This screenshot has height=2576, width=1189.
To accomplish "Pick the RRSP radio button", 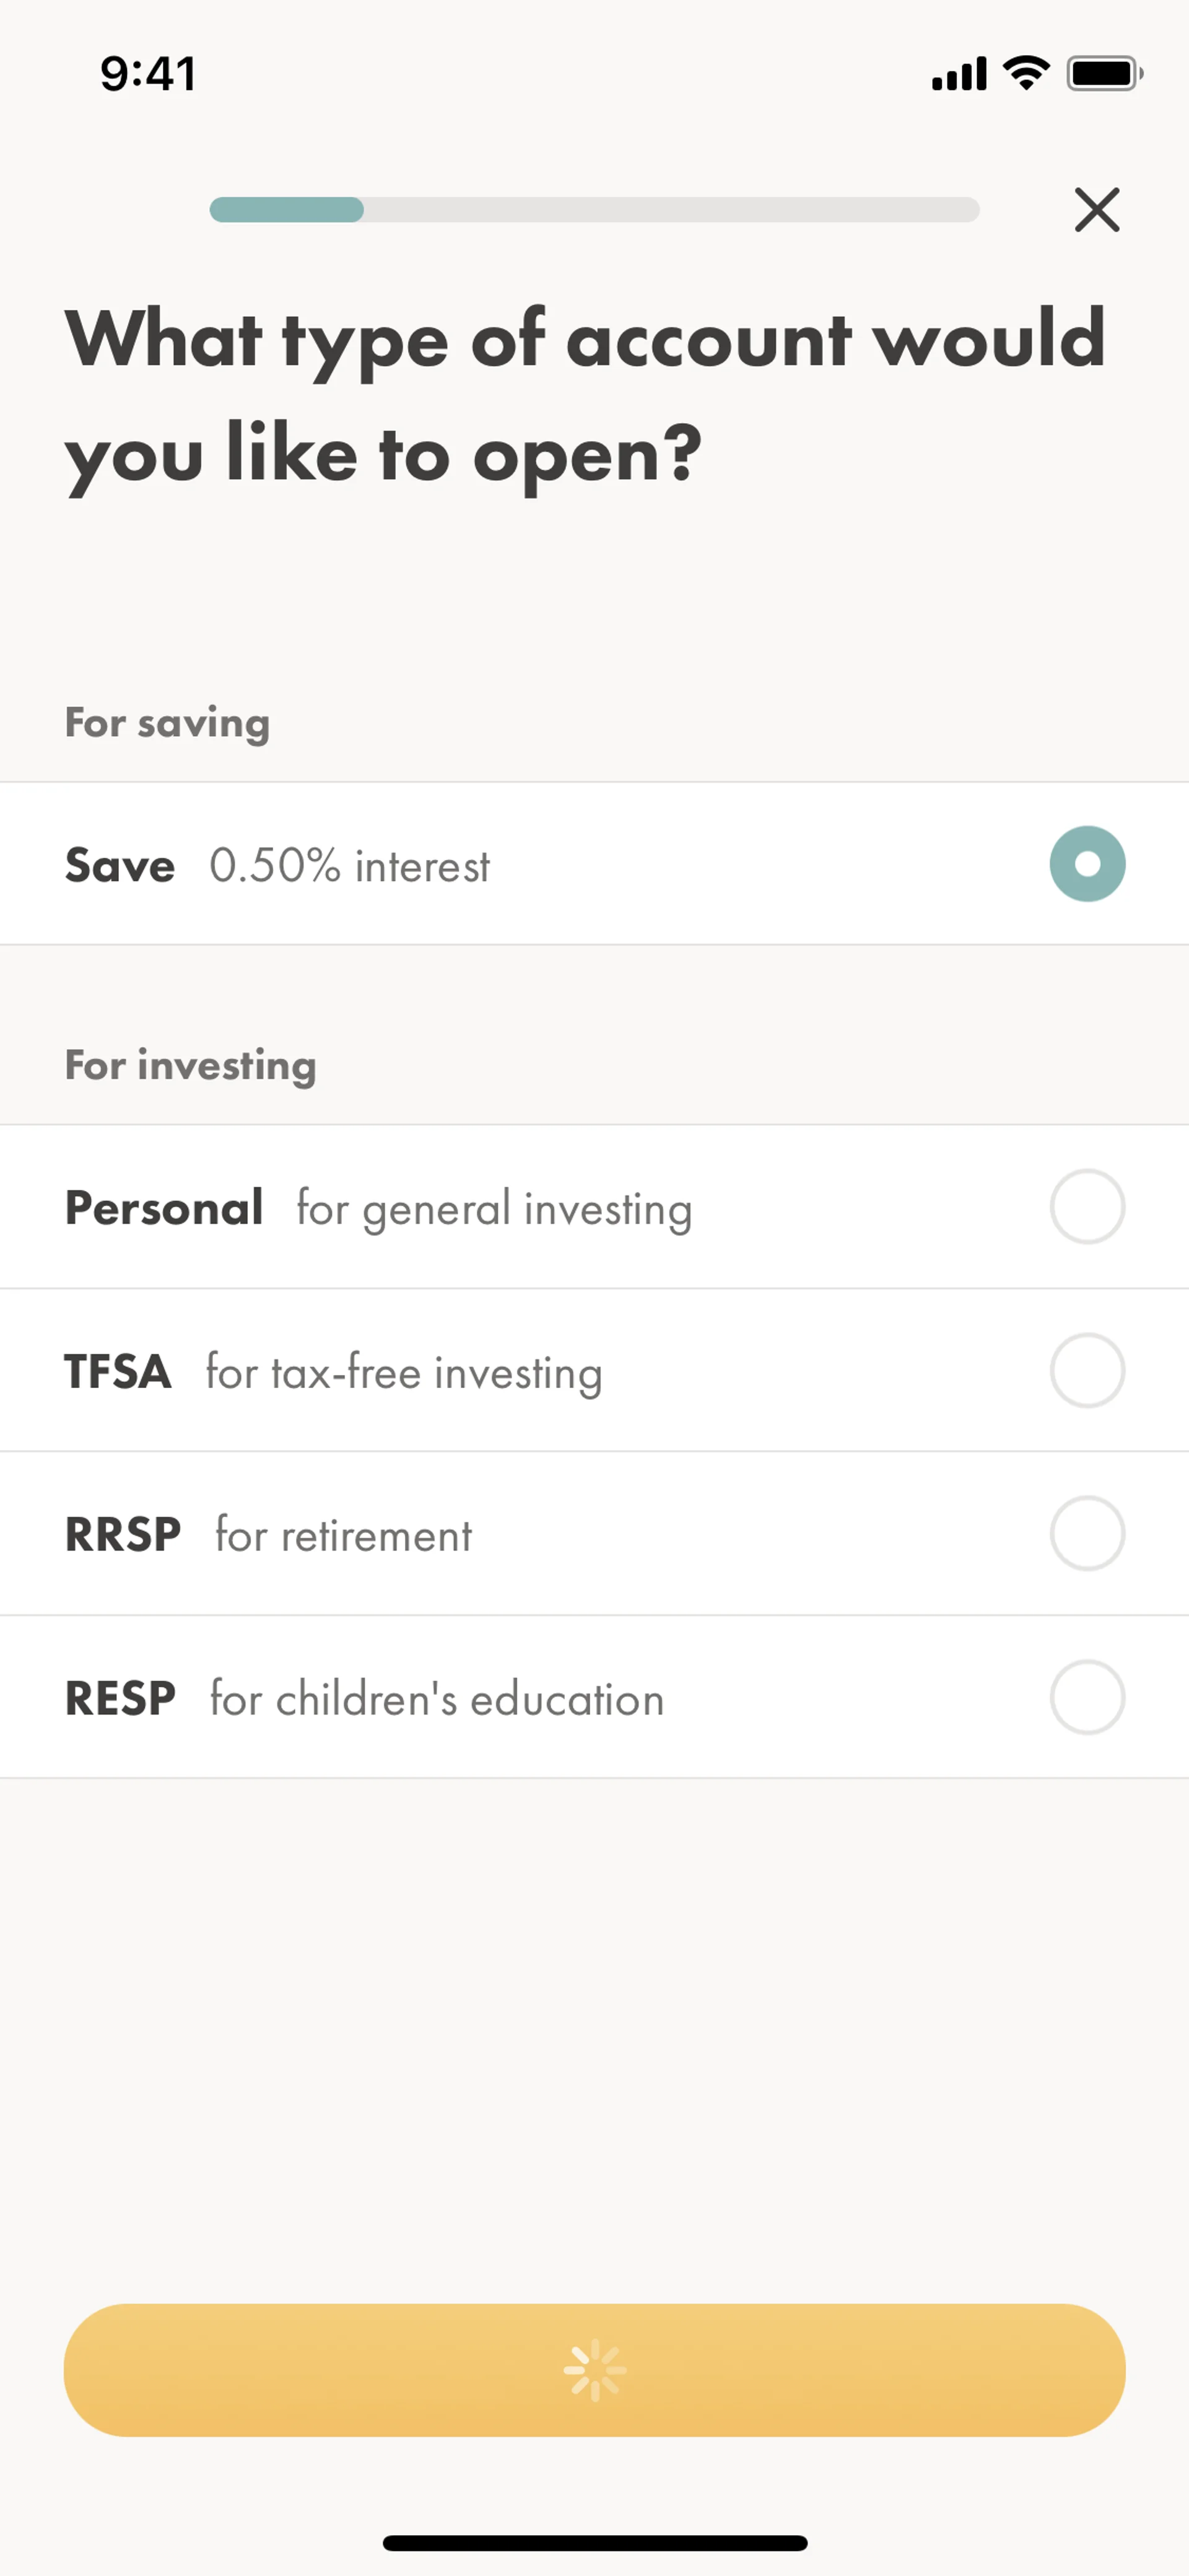I will pos(1087,1533).
